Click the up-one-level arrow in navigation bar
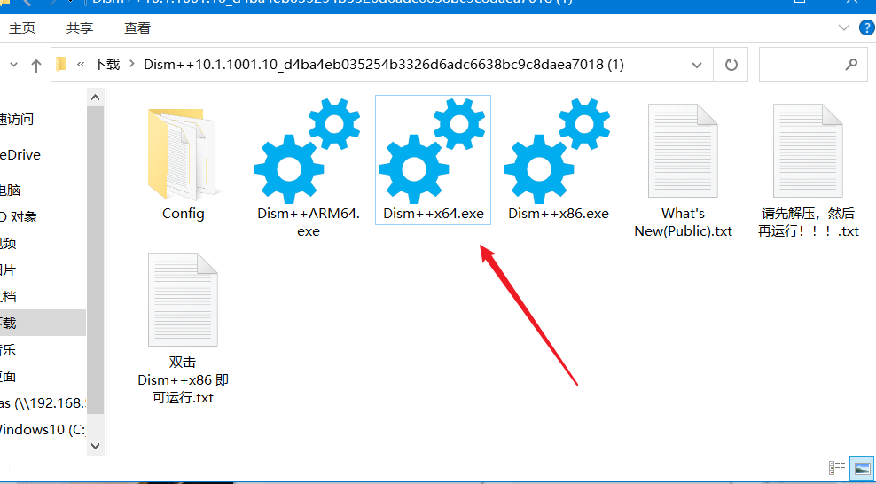Viewport: 876px width, 484px height. click(36, 66)
